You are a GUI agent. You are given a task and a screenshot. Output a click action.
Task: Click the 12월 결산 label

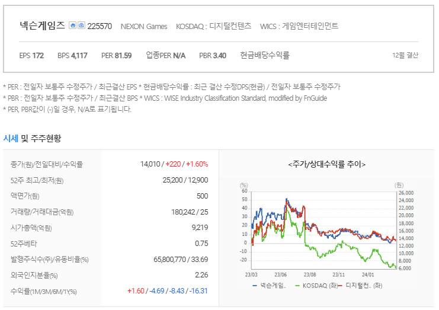(405, 55)
